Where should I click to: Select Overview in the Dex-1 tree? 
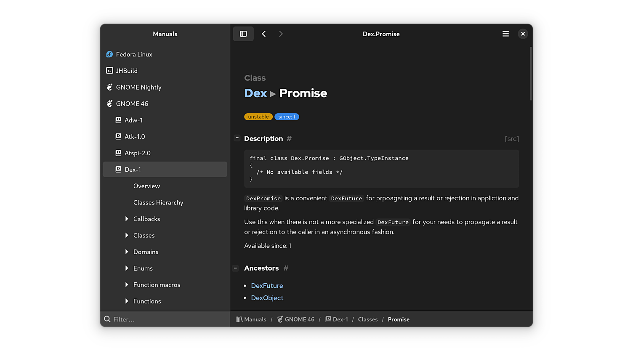(146, 186)
